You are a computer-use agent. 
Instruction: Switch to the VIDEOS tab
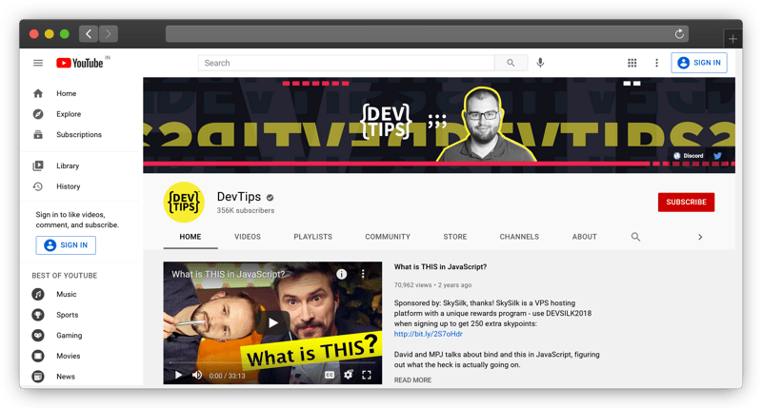[248, 237]
